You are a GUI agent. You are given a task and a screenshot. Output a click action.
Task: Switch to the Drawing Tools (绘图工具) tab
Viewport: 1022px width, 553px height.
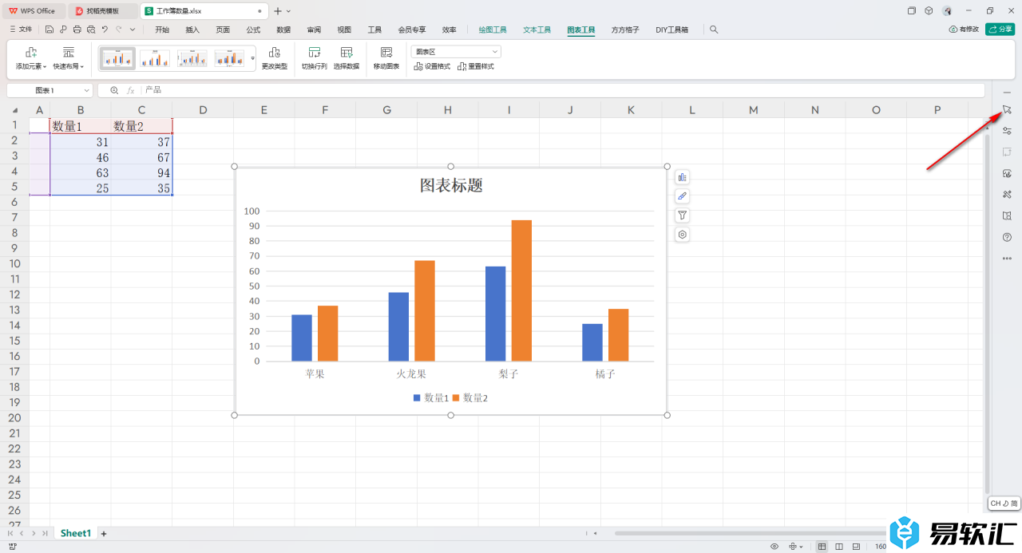pyautogui.click(x=493, y=30)
